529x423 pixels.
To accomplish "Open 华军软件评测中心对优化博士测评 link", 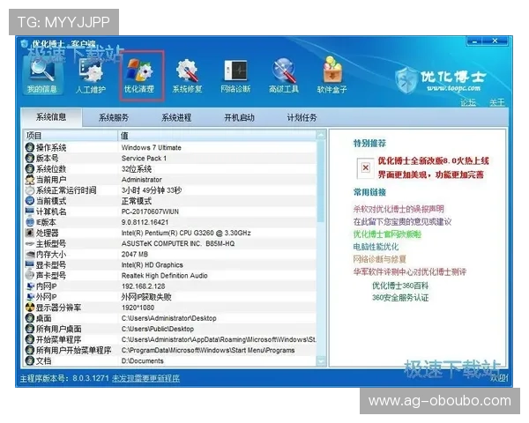I will pyautogui.click(x=410, y=272).
